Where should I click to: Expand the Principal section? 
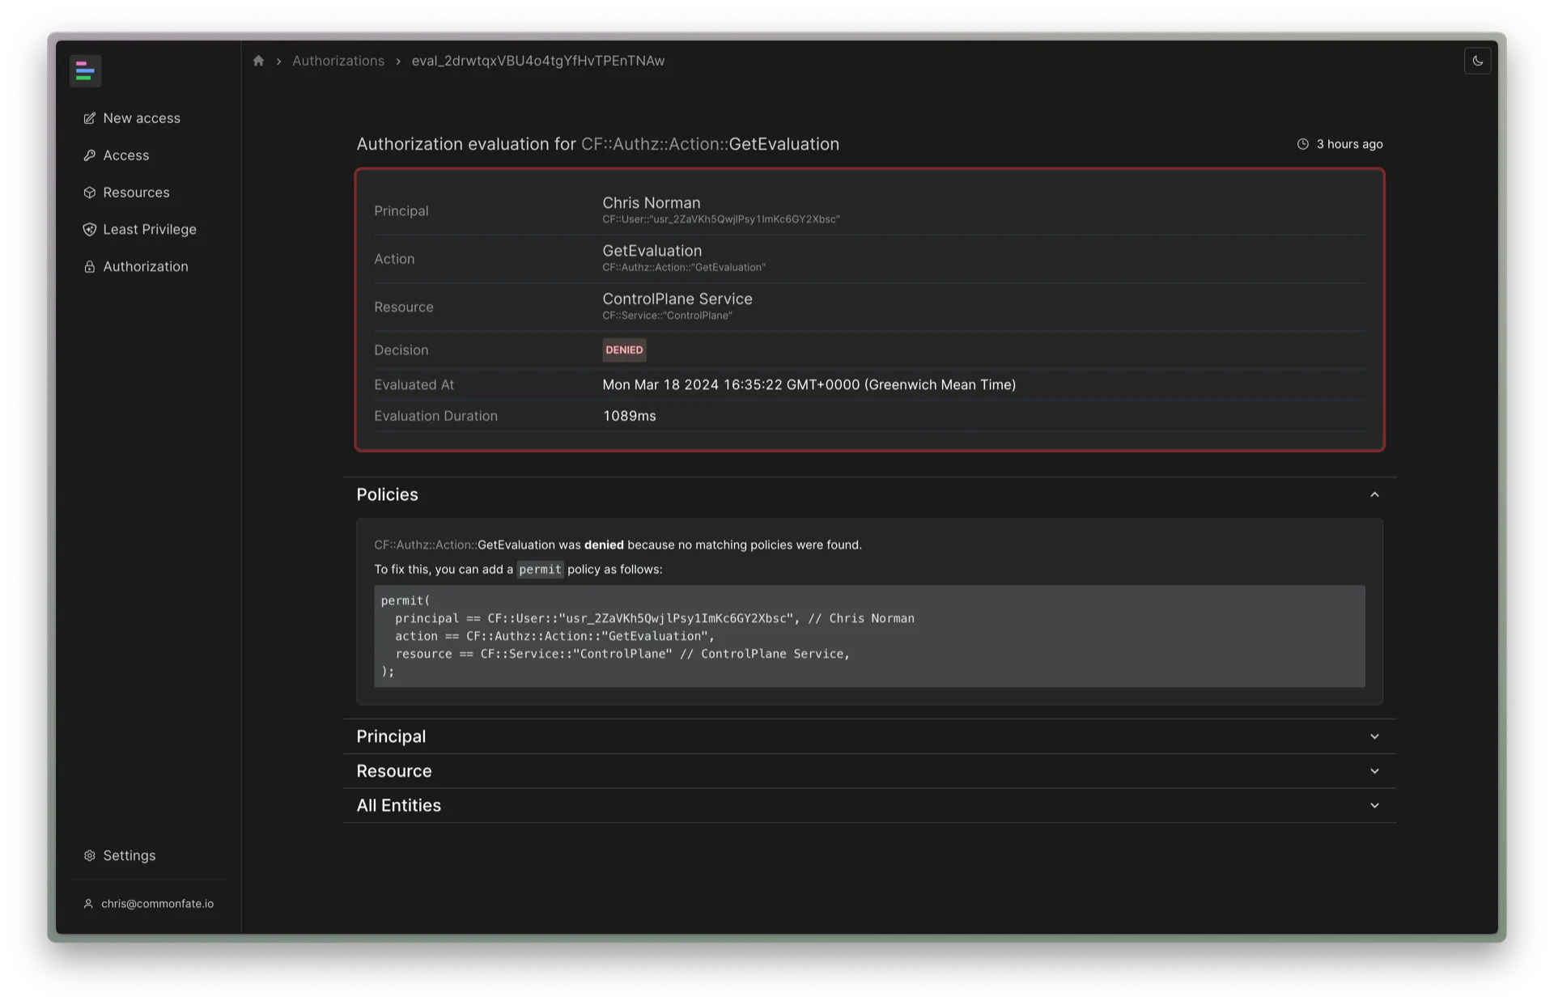[x=1374, y=736]
